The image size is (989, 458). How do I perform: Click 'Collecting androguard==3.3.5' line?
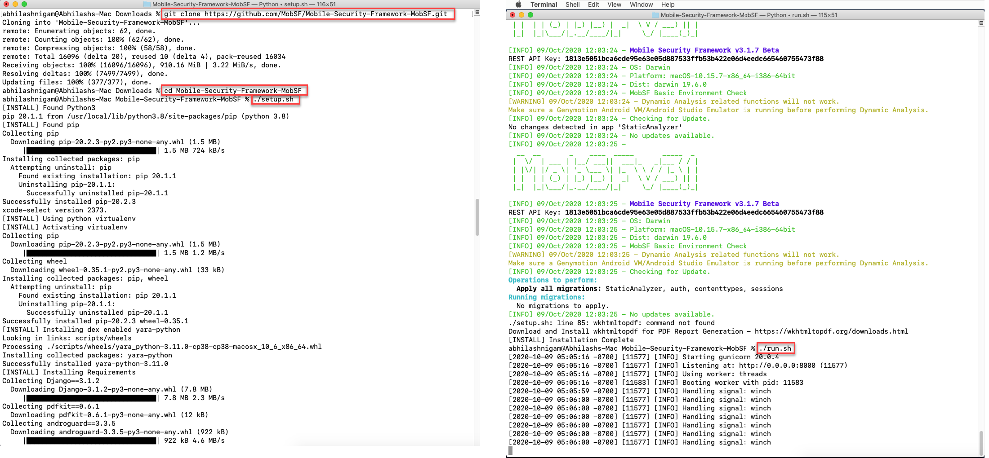tap(59, 423)
